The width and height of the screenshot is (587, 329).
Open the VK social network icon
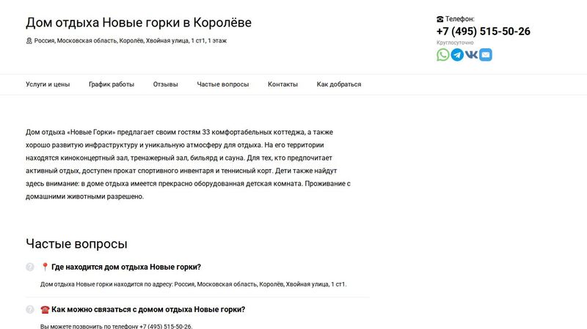pyautogui.click(x=471, y=55)
